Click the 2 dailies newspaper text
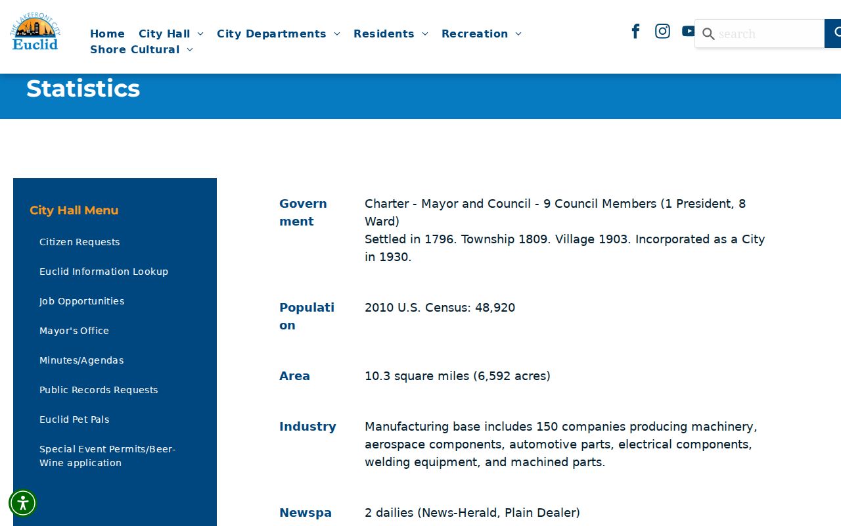Viewport: 841px width, 526px height. [x=472, y=513]
